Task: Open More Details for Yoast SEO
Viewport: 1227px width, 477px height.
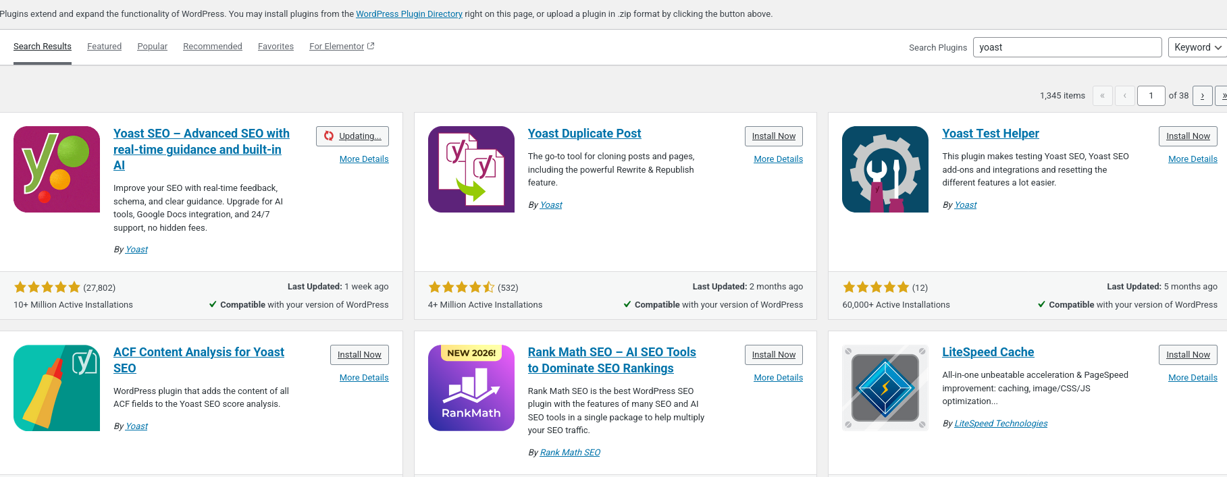Action: click(x=364, y=159)
